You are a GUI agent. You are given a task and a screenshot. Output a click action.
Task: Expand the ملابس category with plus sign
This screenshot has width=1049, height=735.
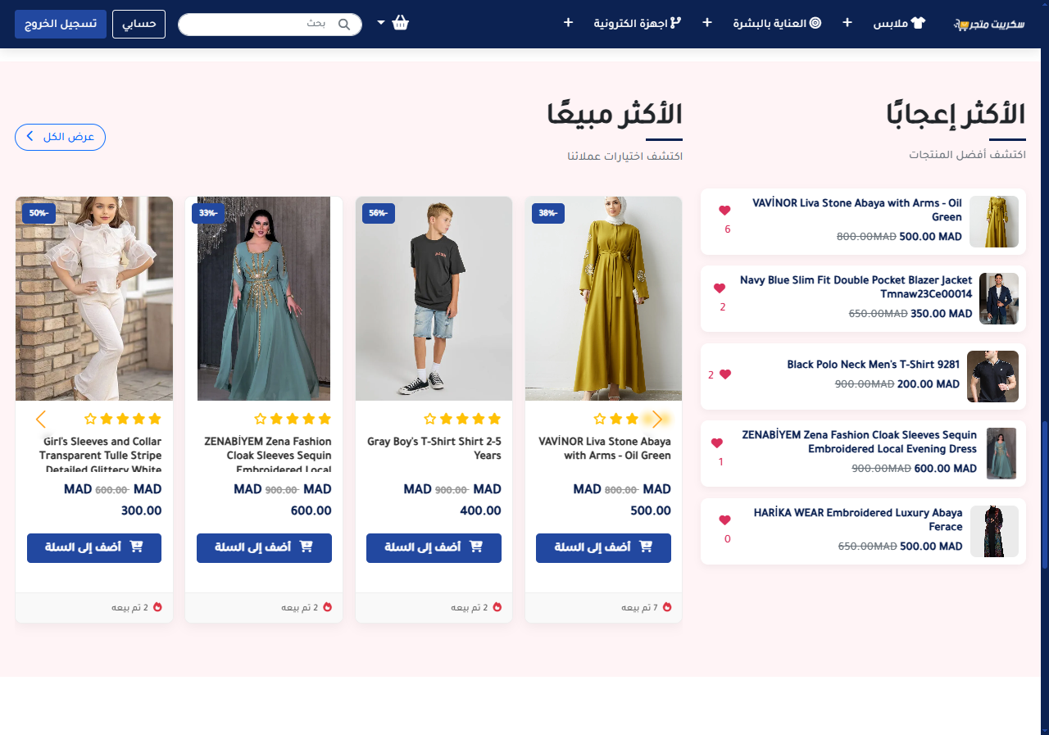click(848, 22)
